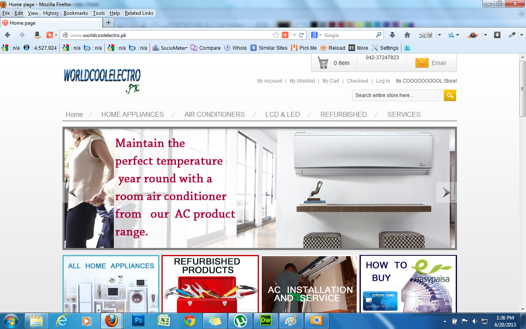Open the Tools menu

(99, 13)
